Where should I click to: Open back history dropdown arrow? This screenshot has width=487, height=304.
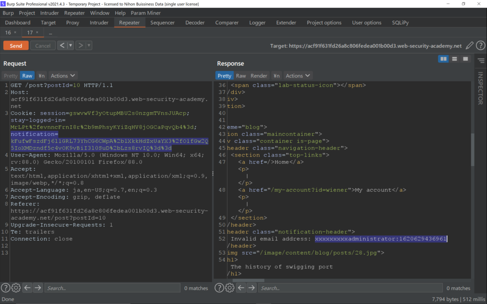coord(71,45)
